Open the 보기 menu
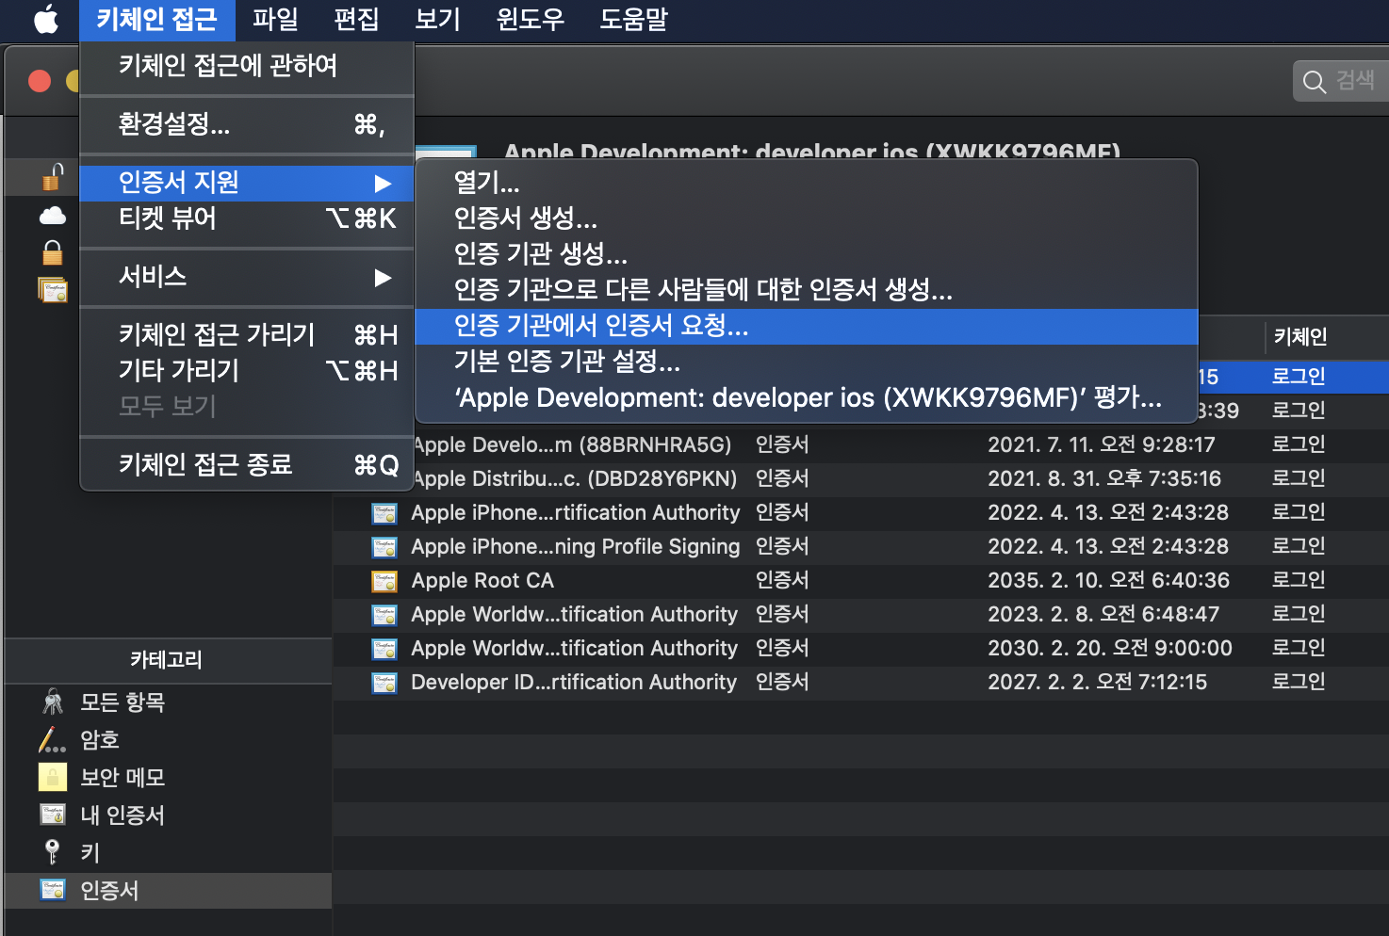The width and height of the screenshot is (1389, 936). (438, 19)
